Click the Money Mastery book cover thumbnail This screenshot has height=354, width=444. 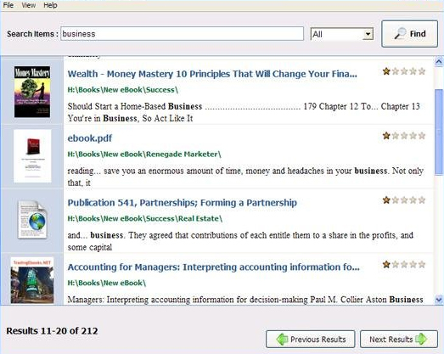32,92
